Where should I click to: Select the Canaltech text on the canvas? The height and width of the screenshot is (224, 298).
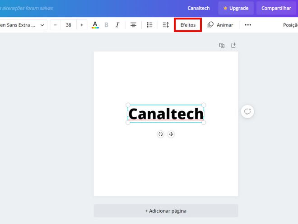tap(166, 114)
